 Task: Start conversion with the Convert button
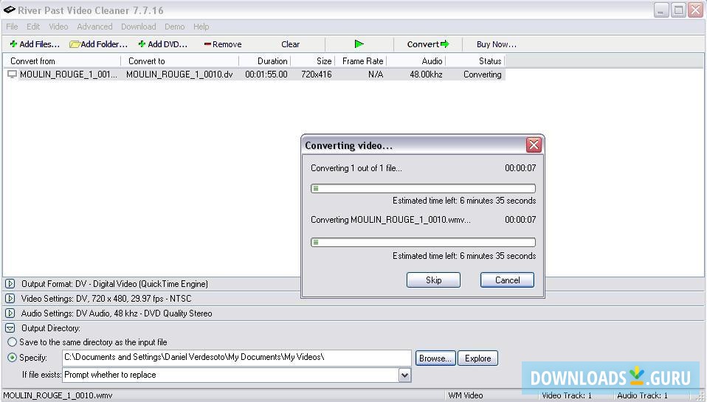(x=428, y=44)
